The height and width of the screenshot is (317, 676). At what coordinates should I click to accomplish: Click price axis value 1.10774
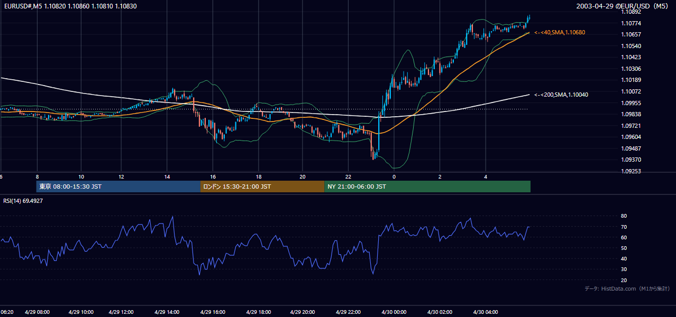click(x=631, y=23)
